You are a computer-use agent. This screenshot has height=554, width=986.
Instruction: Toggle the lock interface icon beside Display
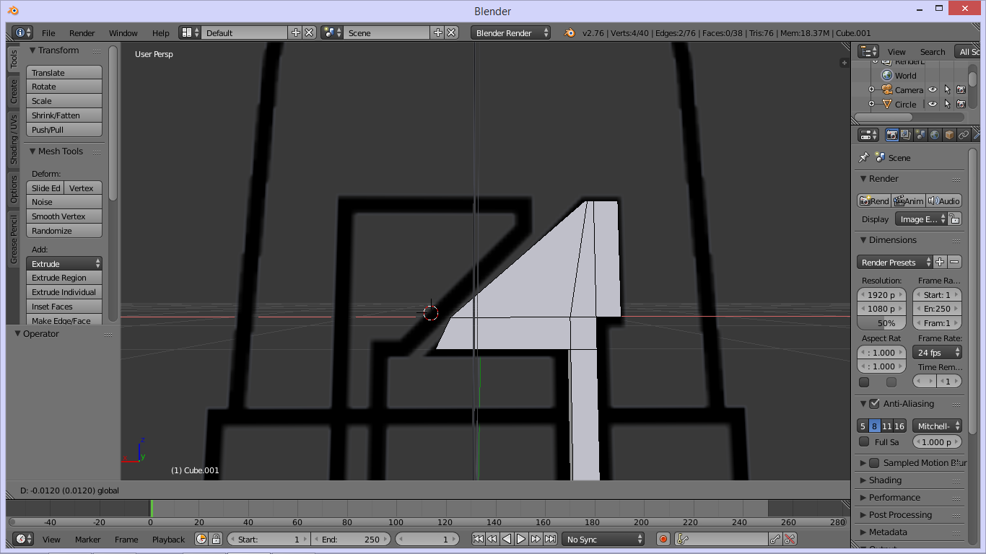pyautogui.click(x=955, y=219)
